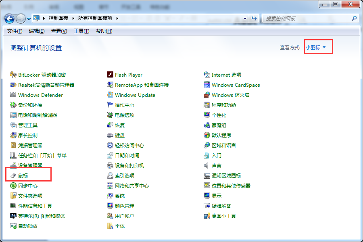Screen dimensions: 363x242
Task: Click the Windows Update icon
Action: (x=110, y=95)
